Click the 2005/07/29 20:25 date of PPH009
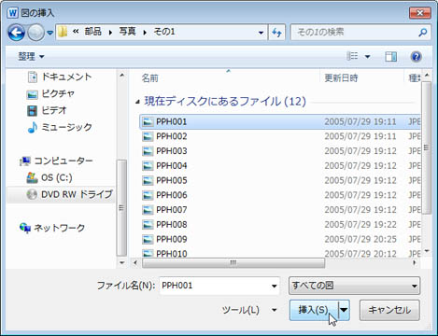This screenshot has height=336, width=438. coord(360,239)
